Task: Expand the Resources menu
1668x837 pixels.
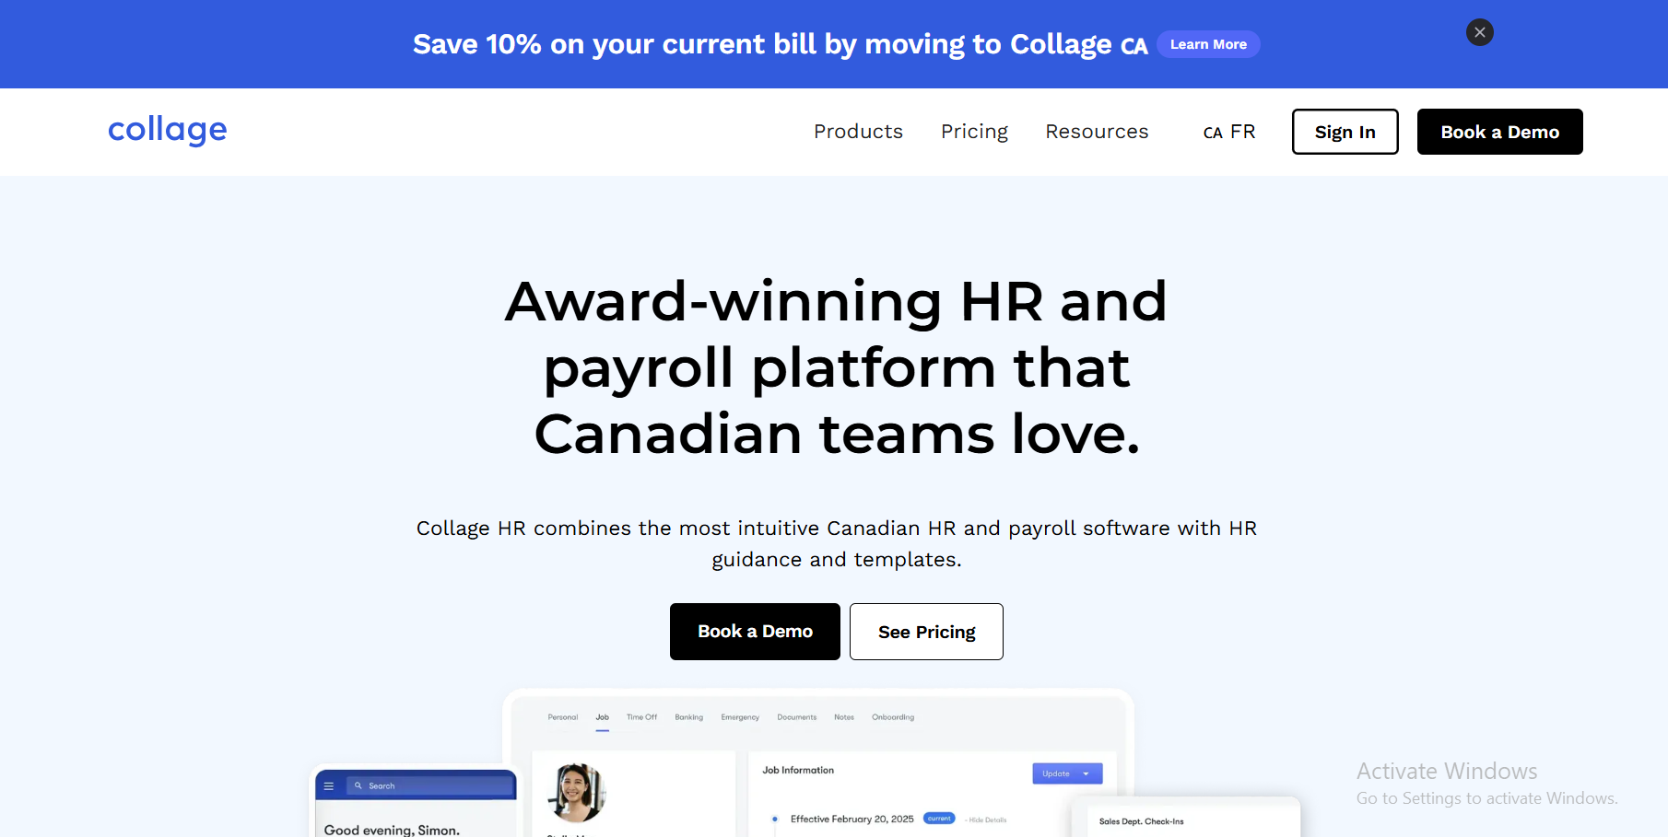Action: point(1097,132)
